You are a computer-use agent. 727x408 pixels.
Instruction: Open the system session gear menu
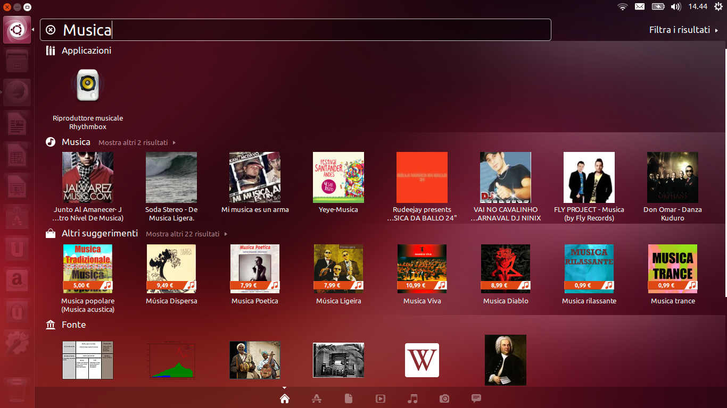point(718,6)
